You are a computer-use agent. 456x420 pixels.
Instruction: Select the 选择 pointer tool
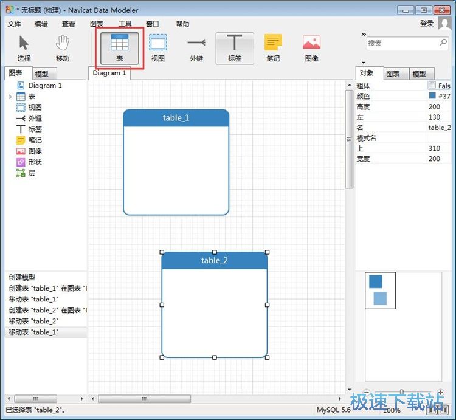click(24, 48)
